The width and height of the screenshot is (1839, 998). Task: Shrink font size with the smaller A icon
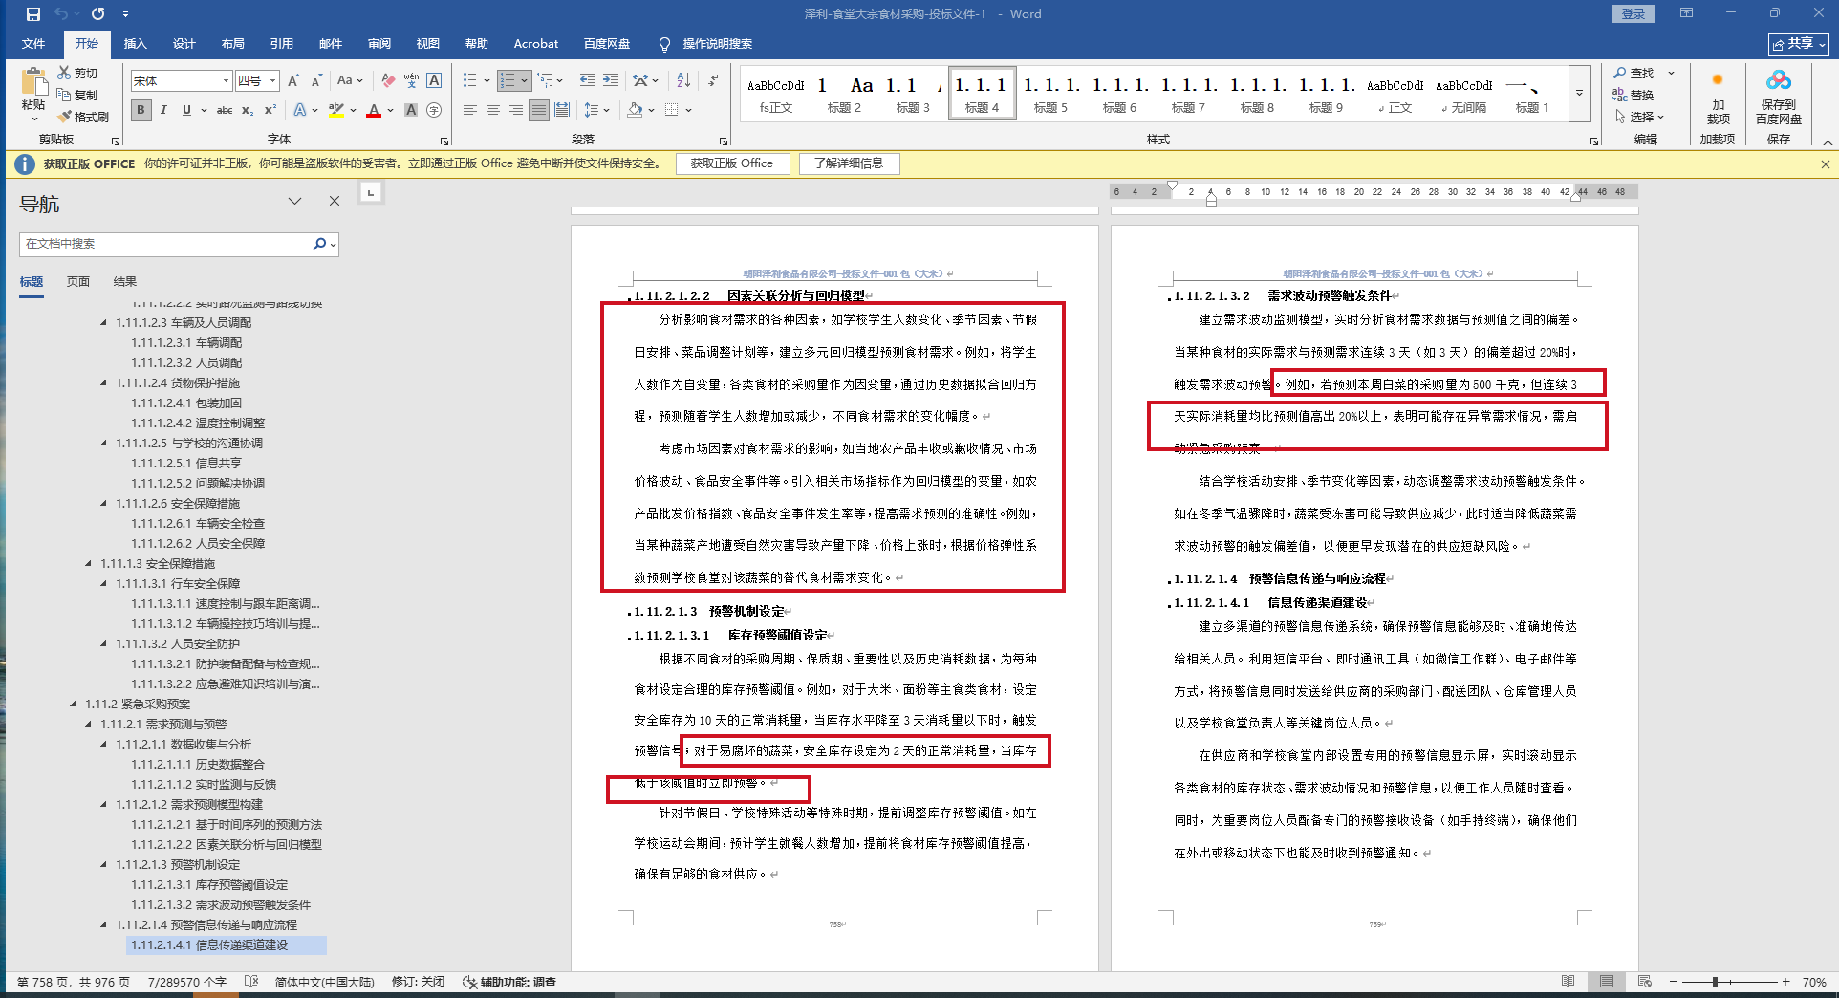316,81
